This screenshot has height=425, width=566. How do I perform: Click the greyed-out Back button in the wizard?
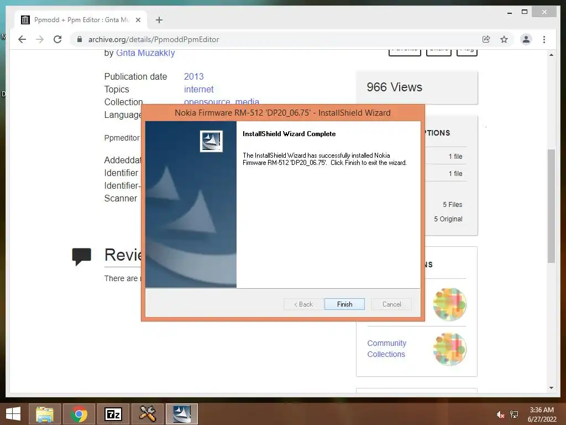coord(303,304)
